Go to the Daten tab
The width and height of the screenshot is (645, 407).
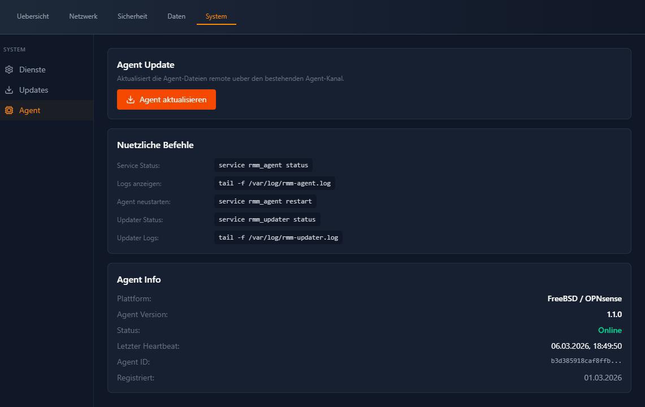(x=176, y=16)
